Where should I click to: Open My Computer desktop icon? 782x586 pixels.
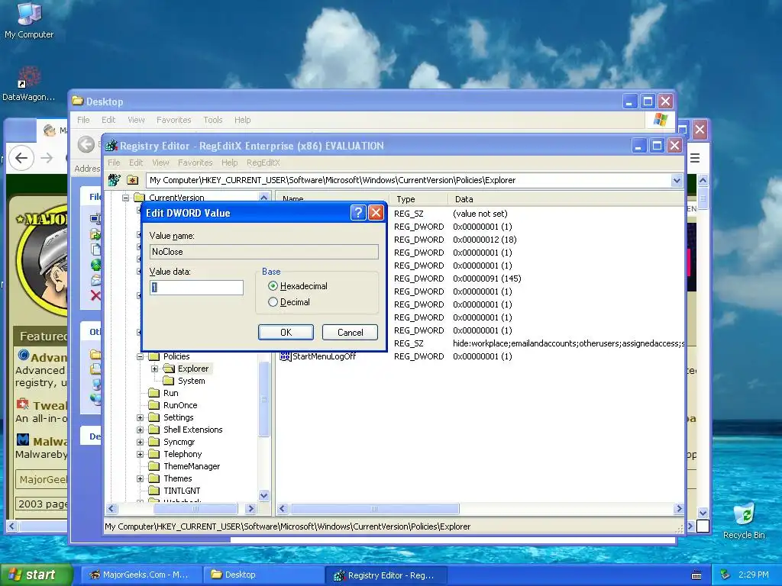[29, 14]
